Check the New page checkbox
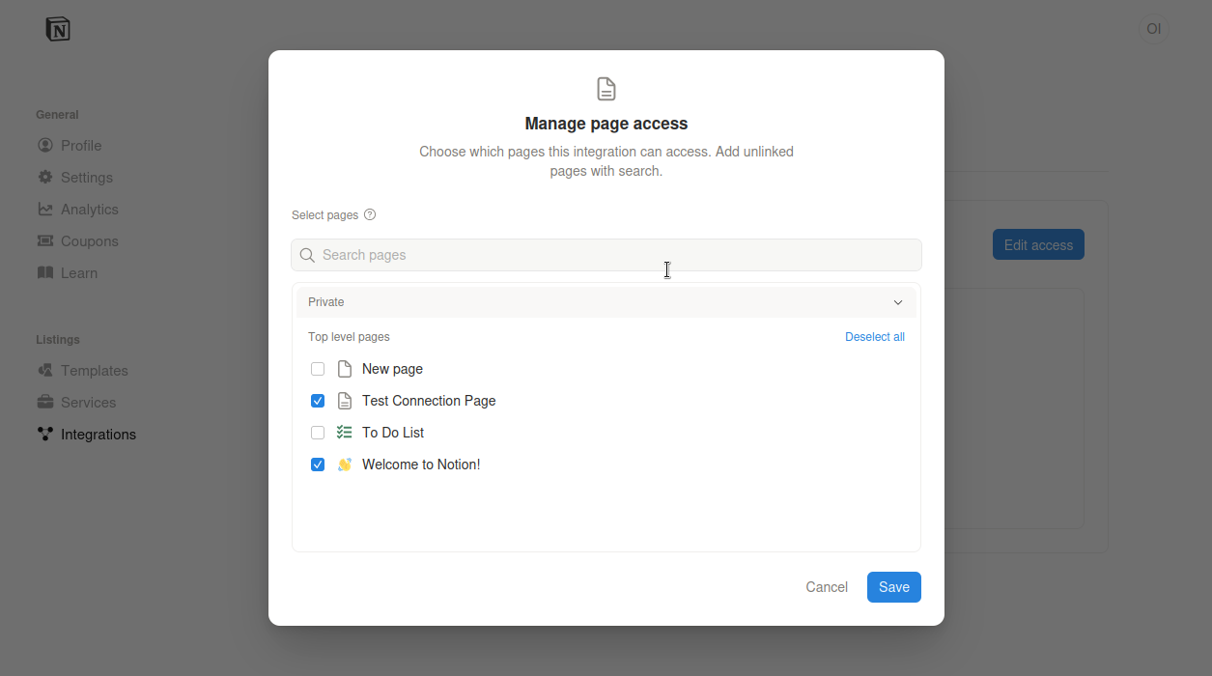Viewport: 1212px width, 676px height. coord(318,368)
